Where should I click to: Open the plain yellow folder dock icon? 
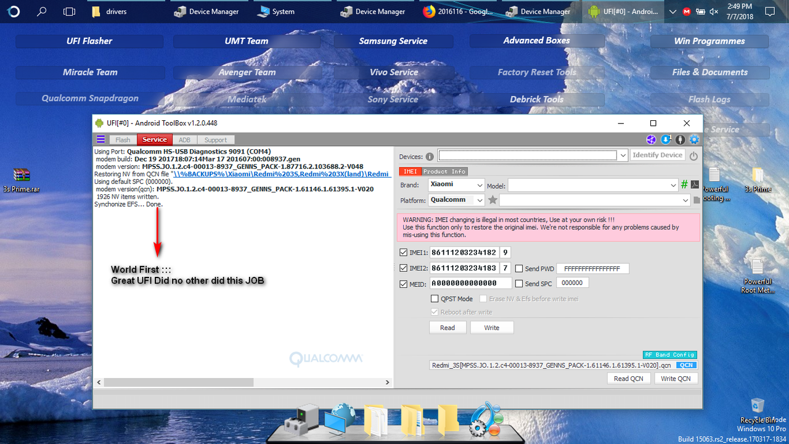(x=448, y=419)
